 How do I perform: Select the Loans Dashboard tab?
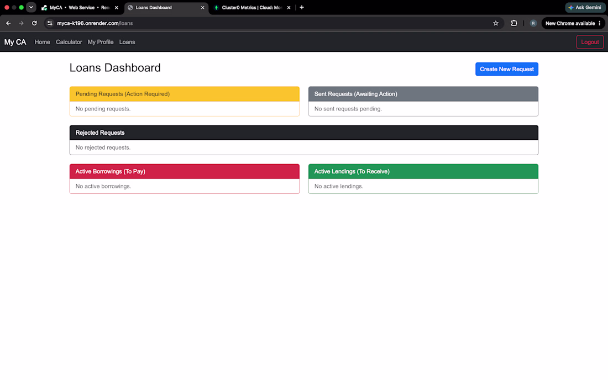click(x=166, y=8)
